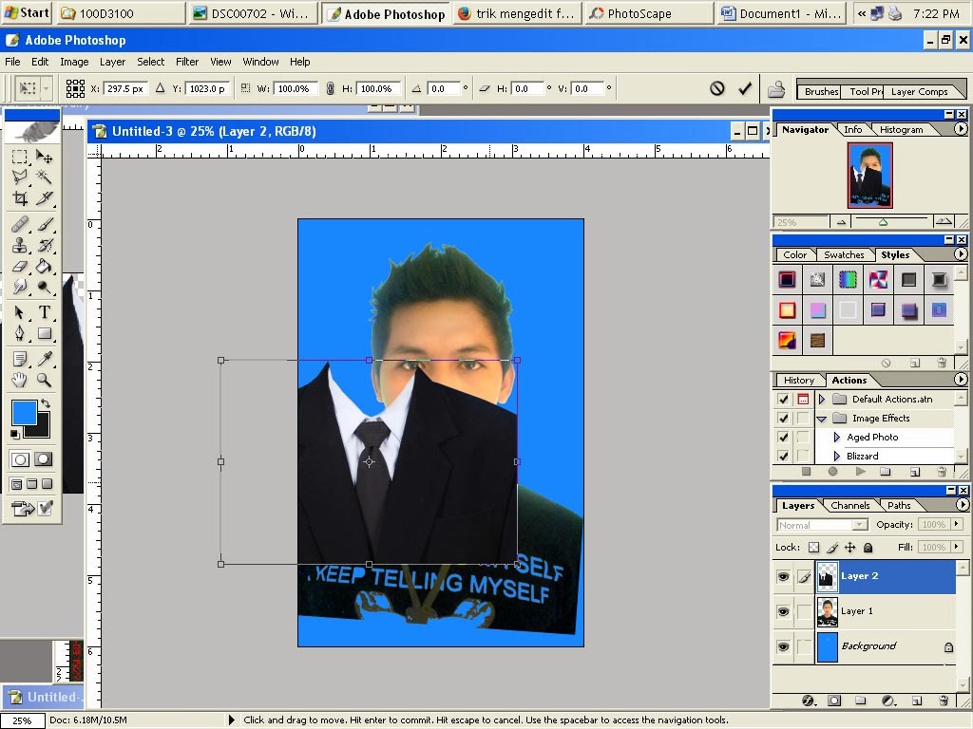Image resolution: width=973 pixels, height=729 pixels.
Task: Toggle checkbox for Image Effects set
Action: click(783, 419)
